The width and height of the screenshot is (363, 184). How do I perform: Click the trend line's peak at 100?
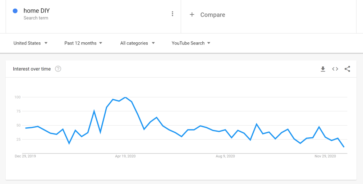[125, 97]
